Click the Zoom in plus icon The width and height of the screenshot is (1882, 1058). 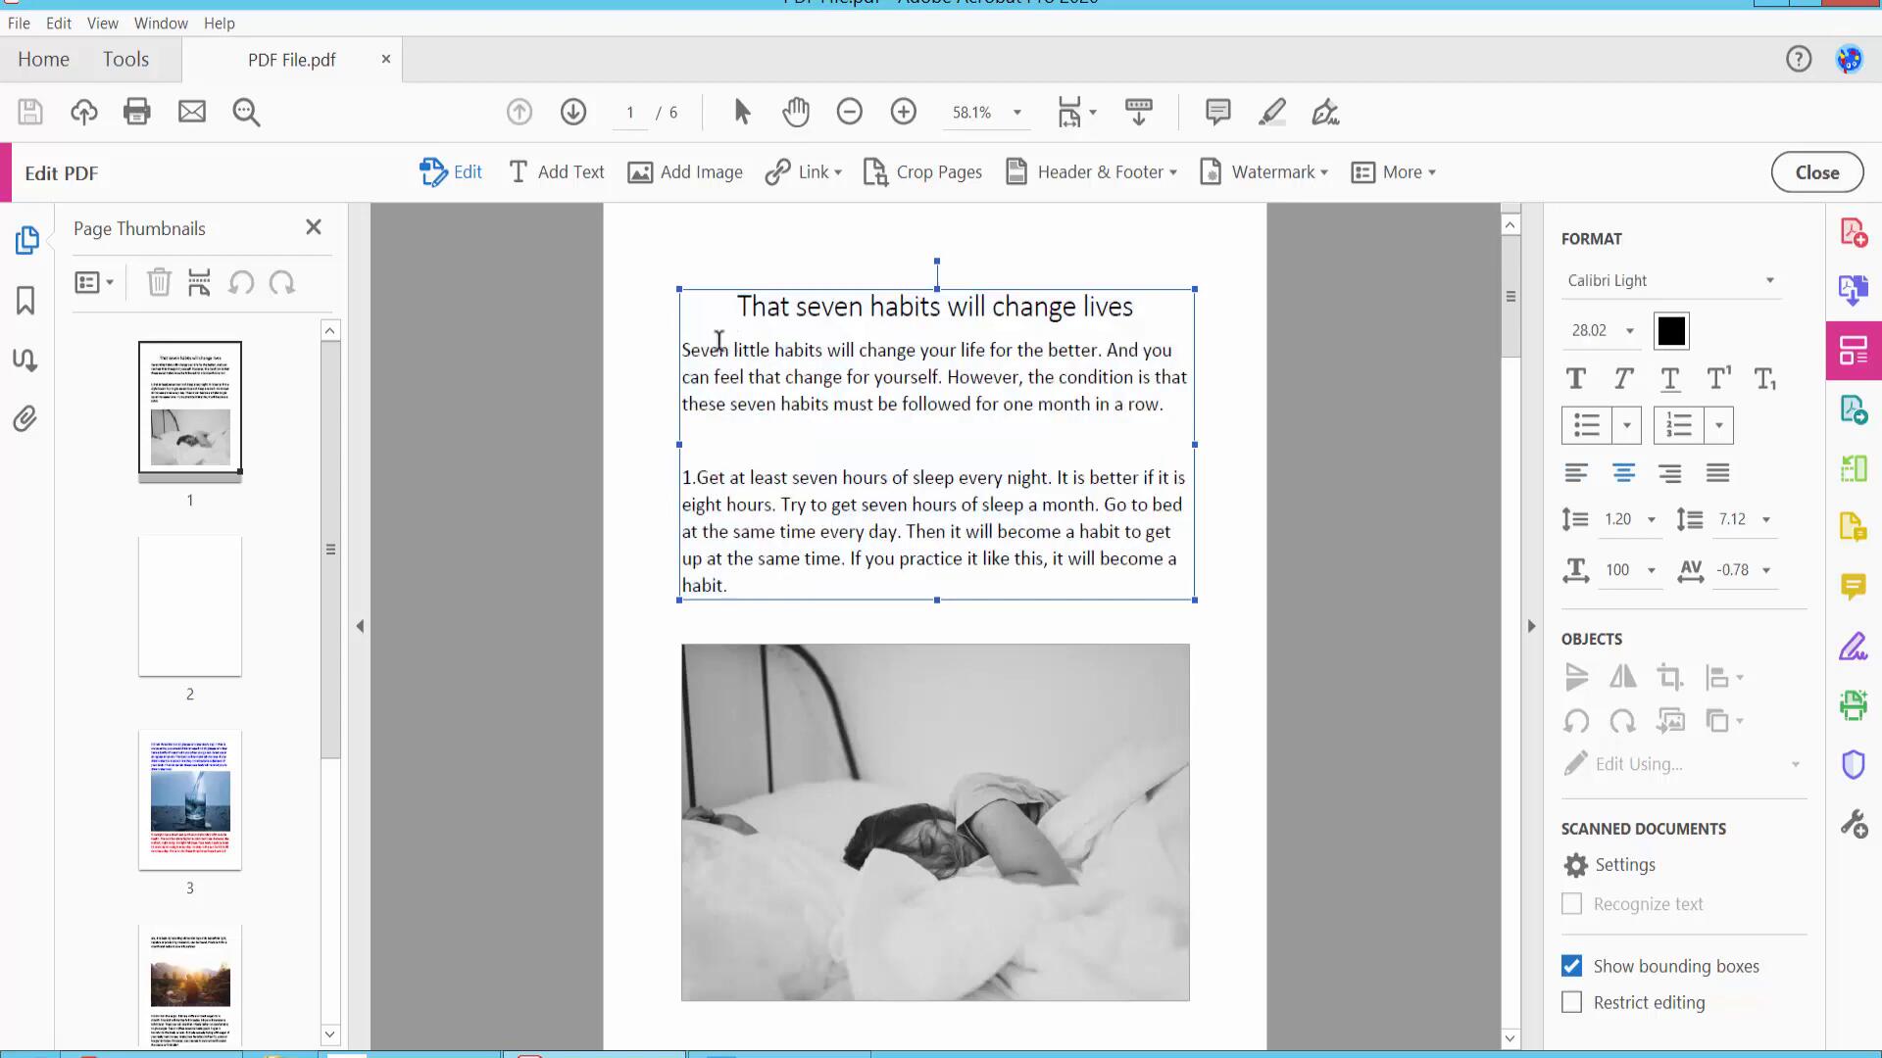tap(903, 112)
